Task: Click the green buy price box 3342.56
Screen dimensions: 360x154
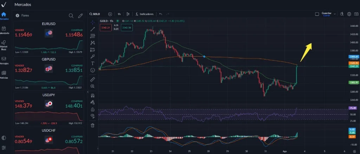Action: point(127,27)
